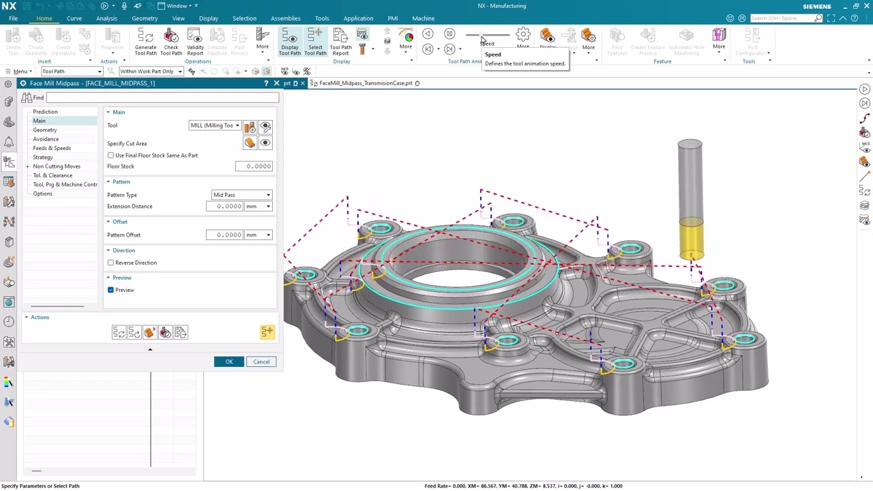Click the Replay icon in the Actions section
This screenshot has height=491, width=873.
134,332
